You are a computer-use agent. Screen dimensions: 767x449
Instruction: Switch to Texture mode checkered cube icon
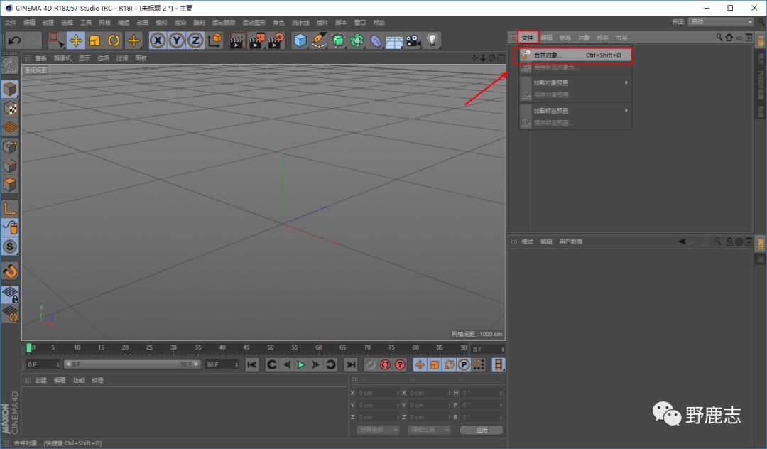tap(10, 109)
